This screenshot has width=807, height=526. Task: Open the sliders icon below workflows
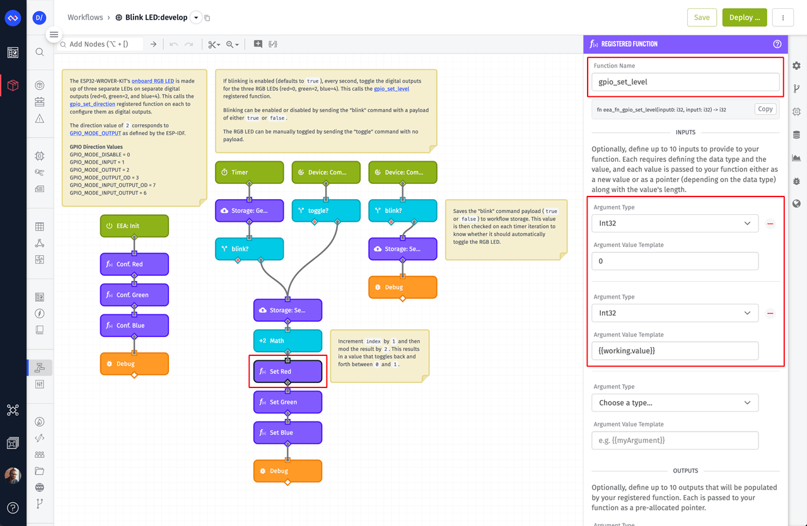coord(40,384)
